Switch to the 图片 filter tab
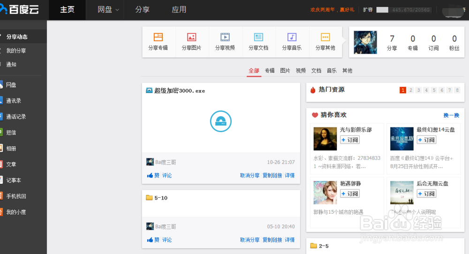This screenshot has height=254, width=469. (x=285, y=70)
